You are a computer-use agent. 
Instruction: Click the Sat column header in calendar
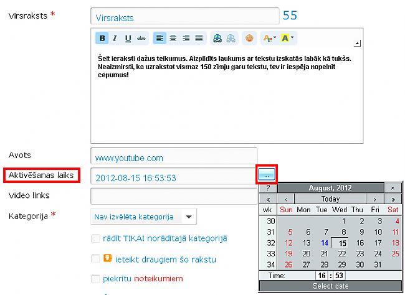coord(393,210)
